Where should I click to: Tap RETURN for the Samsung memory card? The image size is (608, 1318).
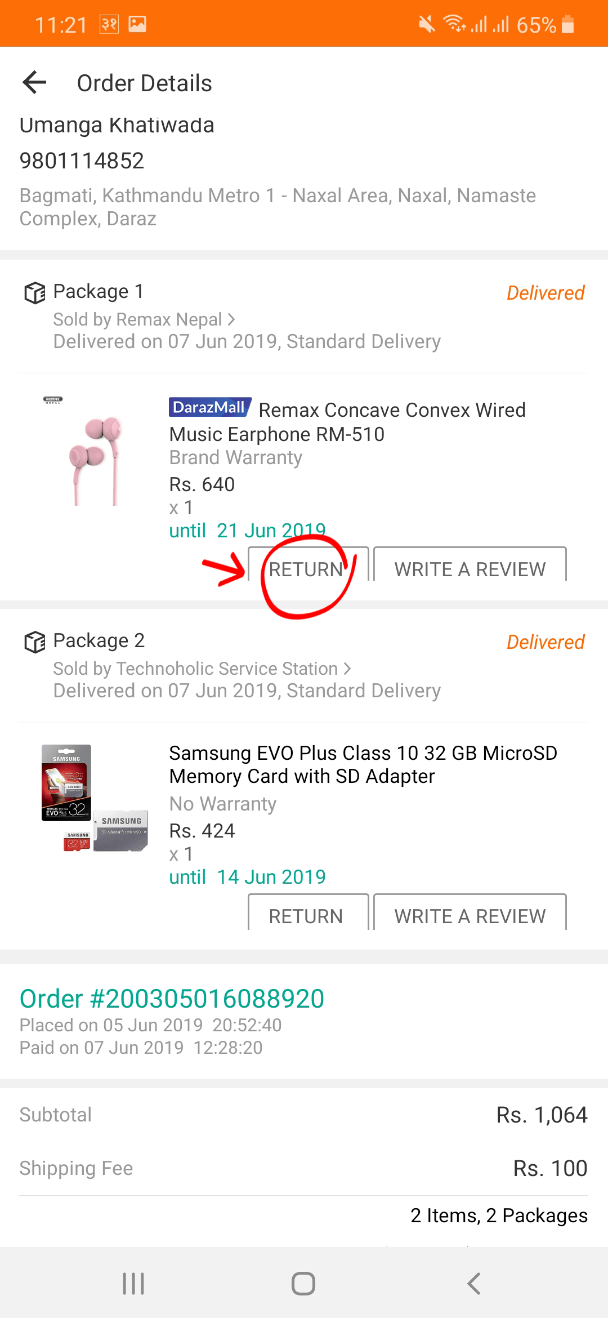pos(307,915)
